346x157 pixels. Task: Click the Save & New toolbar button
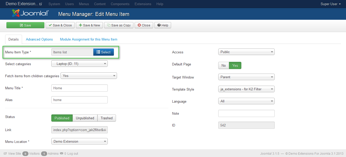click(x=89, y=25)
